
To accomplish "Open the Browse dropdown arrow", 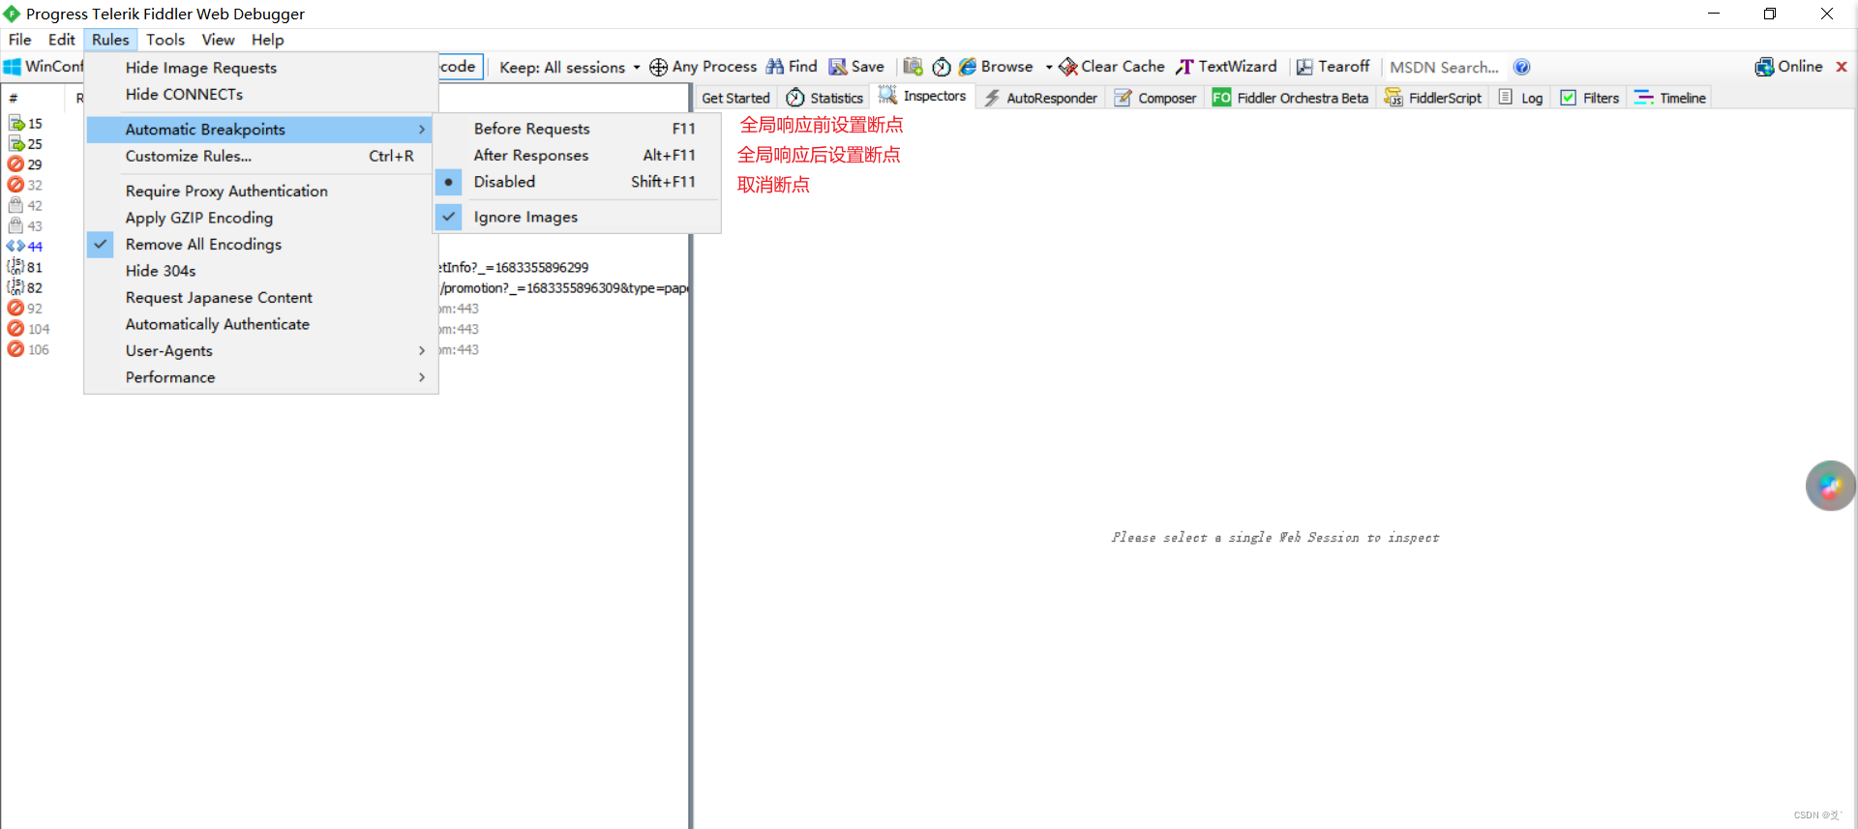I will pyautogui.click(x=1049, y=67).
